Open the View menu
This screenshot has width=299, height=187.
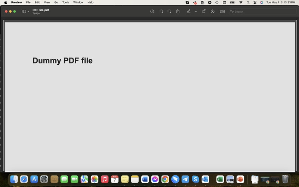tap(47, 3)
